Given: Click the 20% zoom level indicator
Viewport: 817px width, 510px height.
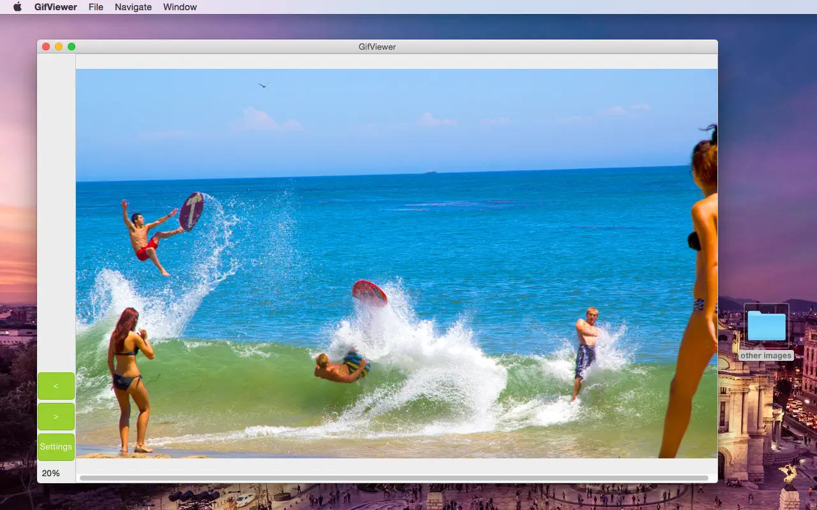Looking at the screenshot, I should [x=51, y=473].
